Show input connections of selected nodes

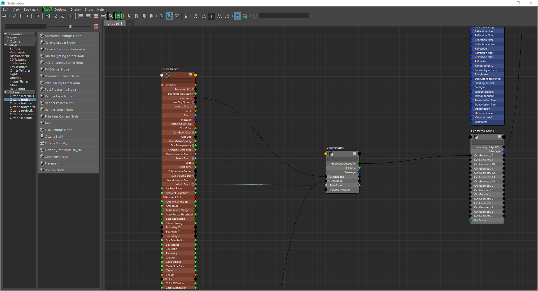coord(22,16)
